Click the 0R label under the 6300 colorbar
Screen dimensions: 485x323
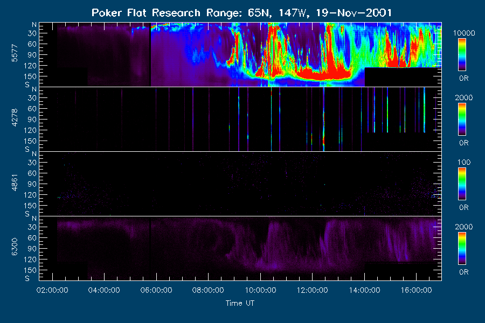tap(464, 272)
